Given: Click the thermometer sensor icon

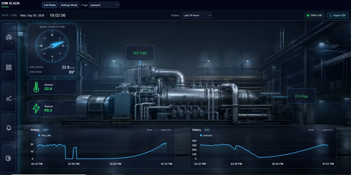Looking at the screenshot, I should coord(36,87).
